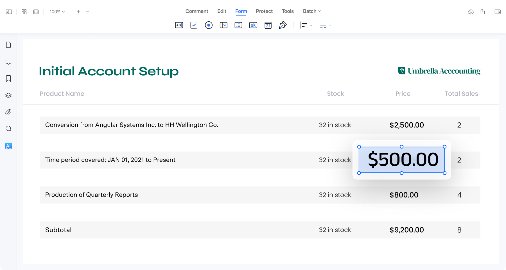Click the Subtotal row label
This screenshot has width=506, height=270.
(x=58, y=230)
